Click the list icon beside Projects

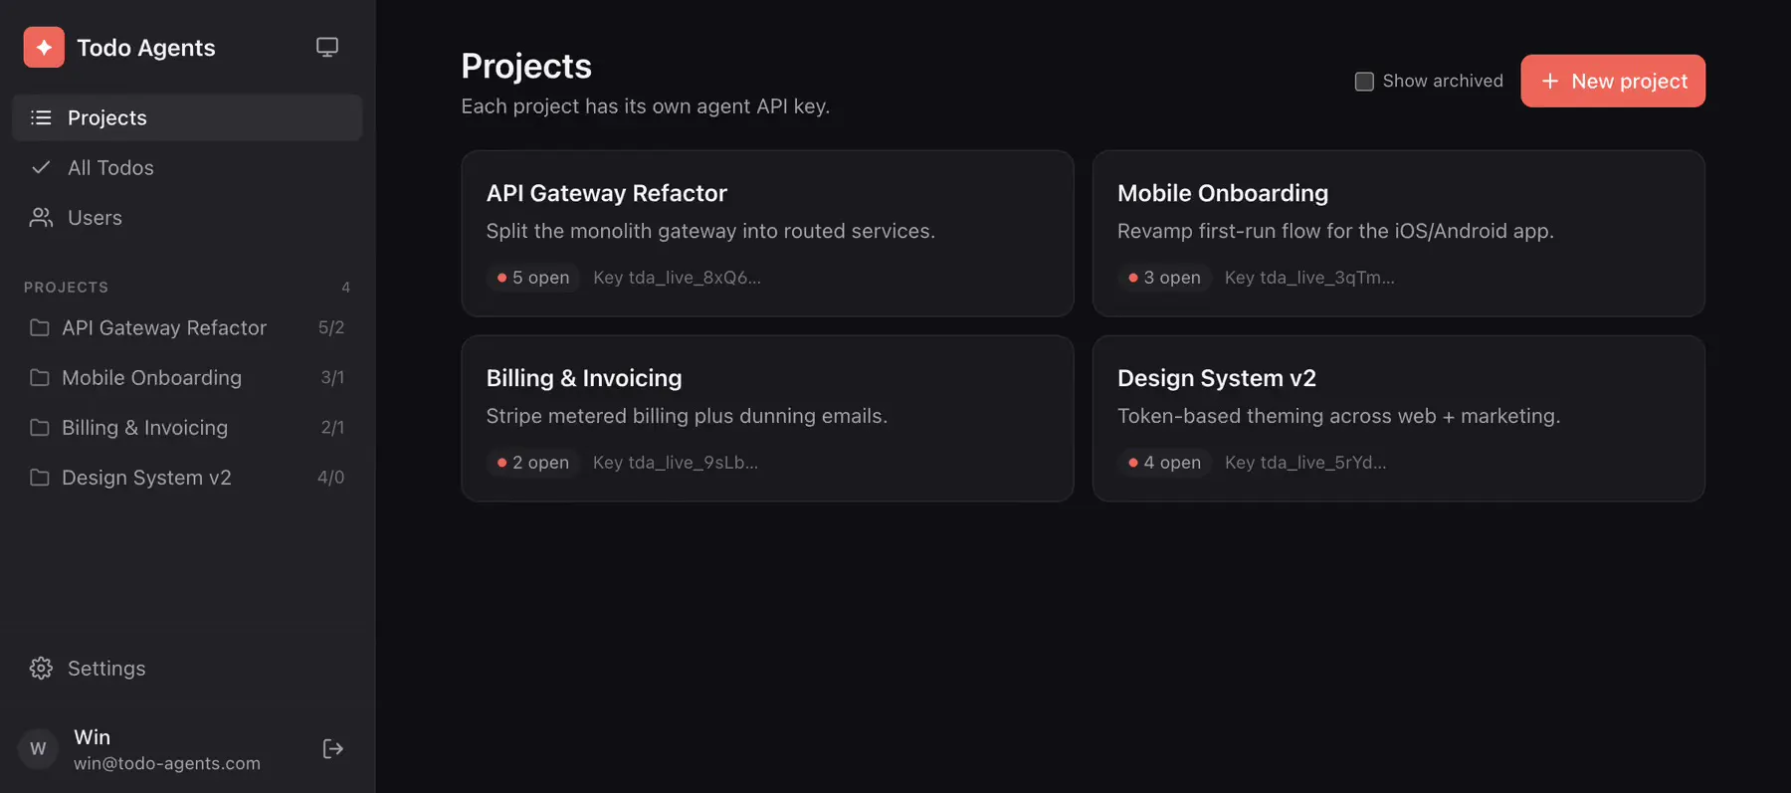click(x=41, y=117)
